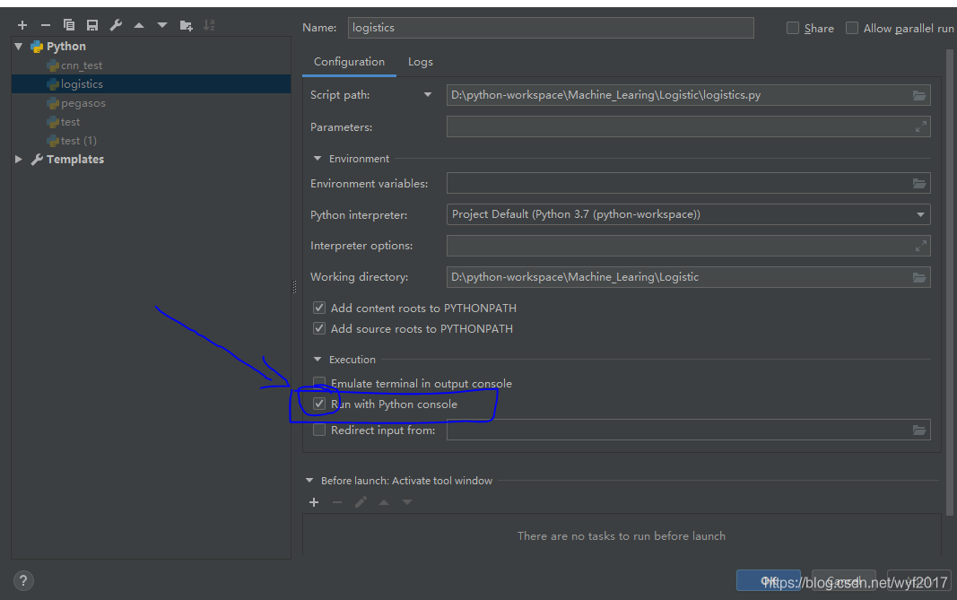
Task: Expand the Templates tree node
Action: [x=19, y=160]
